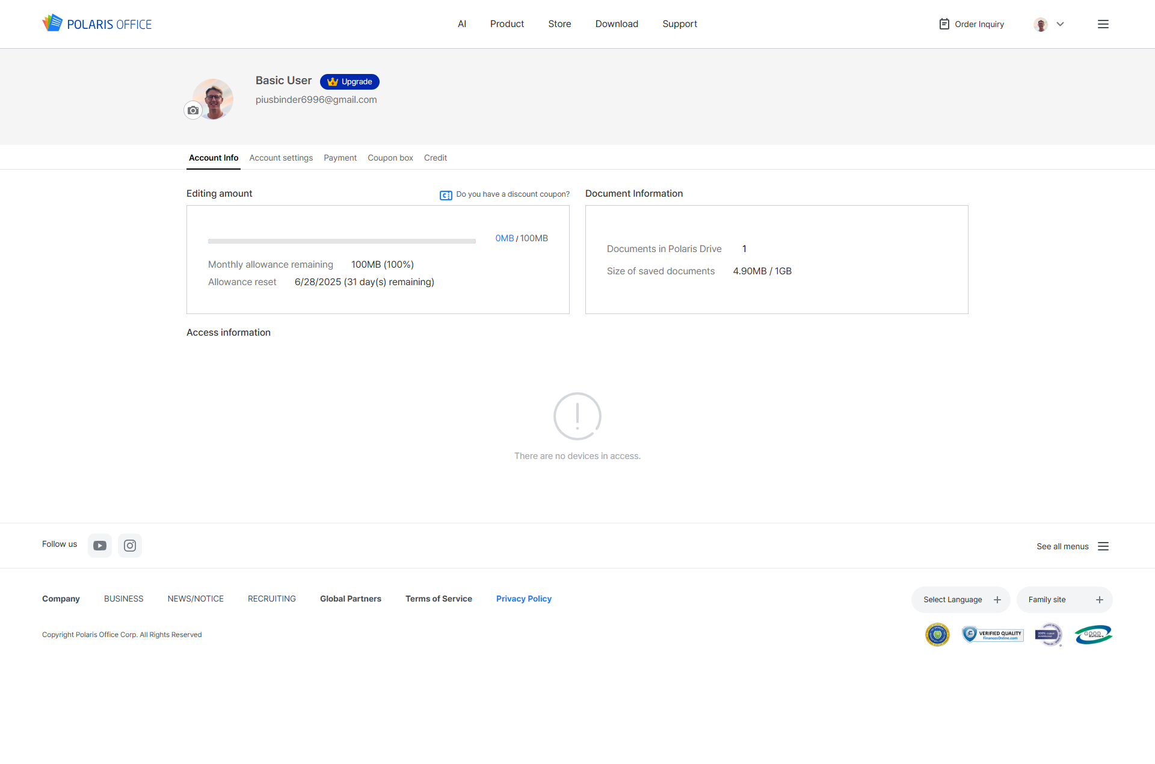The image size is (1155, 764).
Task: Open the Company footer link
Action: click(x=61, y=599)
